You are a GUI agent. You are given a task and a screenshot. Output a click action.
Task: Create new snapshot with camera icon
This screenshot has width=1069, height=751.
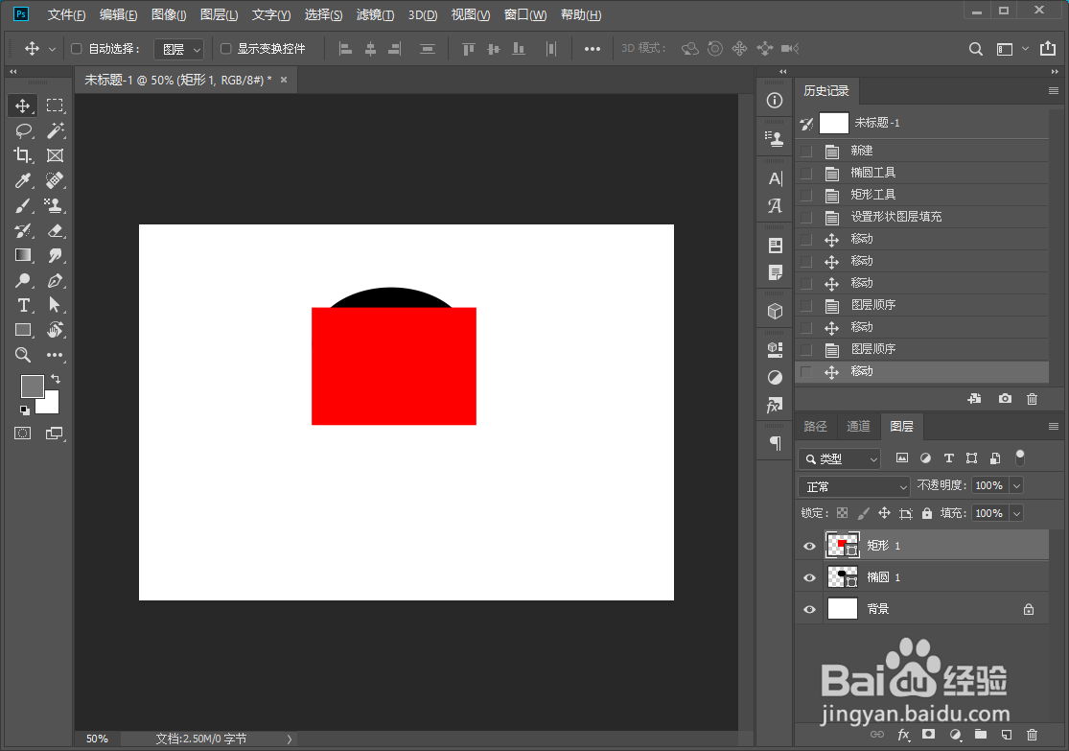click(1005, 399)
